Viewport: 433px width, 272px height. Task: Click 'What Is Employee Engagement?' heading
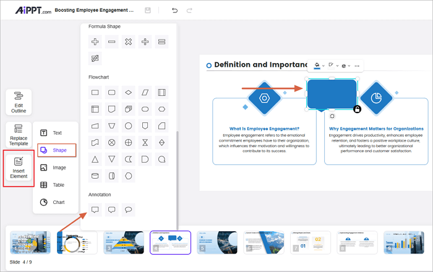264,129
